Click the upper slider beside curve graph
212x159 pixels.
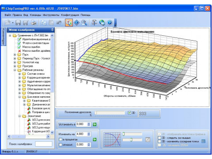pyautogui.click(x=132, y=134)
